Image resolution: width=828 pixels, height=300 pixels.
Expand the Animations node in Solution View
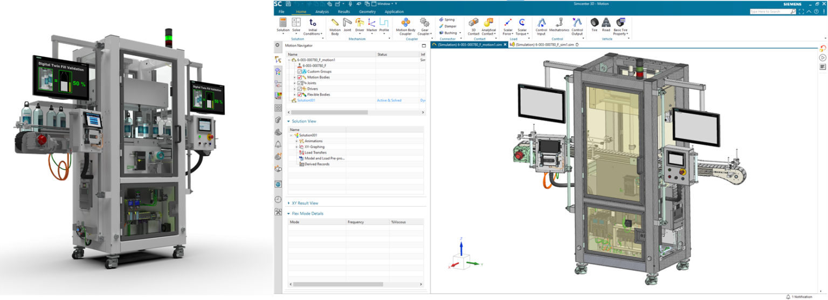click(296, 141)
